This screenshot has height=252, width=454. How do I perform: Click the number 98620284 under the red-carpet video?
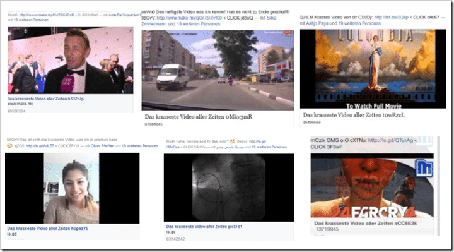point(16,111)
